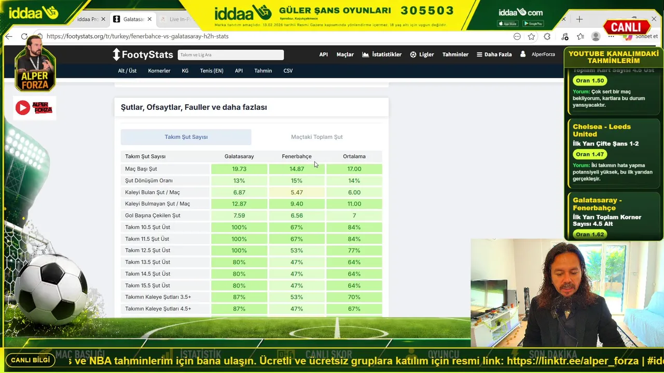Click the 'Takım ve Lig Ara' search box
This screenshot has height=373, width=664.
tap(231, 55)
